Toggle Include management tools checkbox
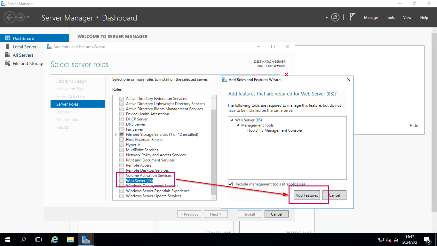 (x=230, y=184)
